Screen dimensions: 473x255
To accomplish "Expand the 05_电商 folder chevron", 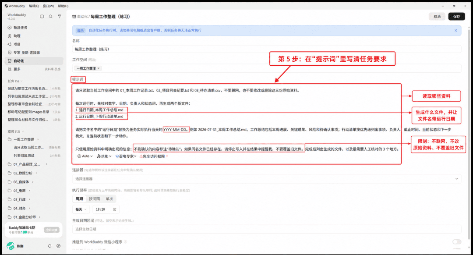I will tap(29, 191).
